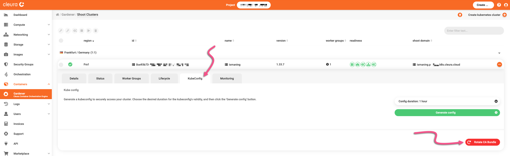Collapse the Frankfurt / Germany group chevron
Viewport: 510px width, 156px height.
point(499,53)
